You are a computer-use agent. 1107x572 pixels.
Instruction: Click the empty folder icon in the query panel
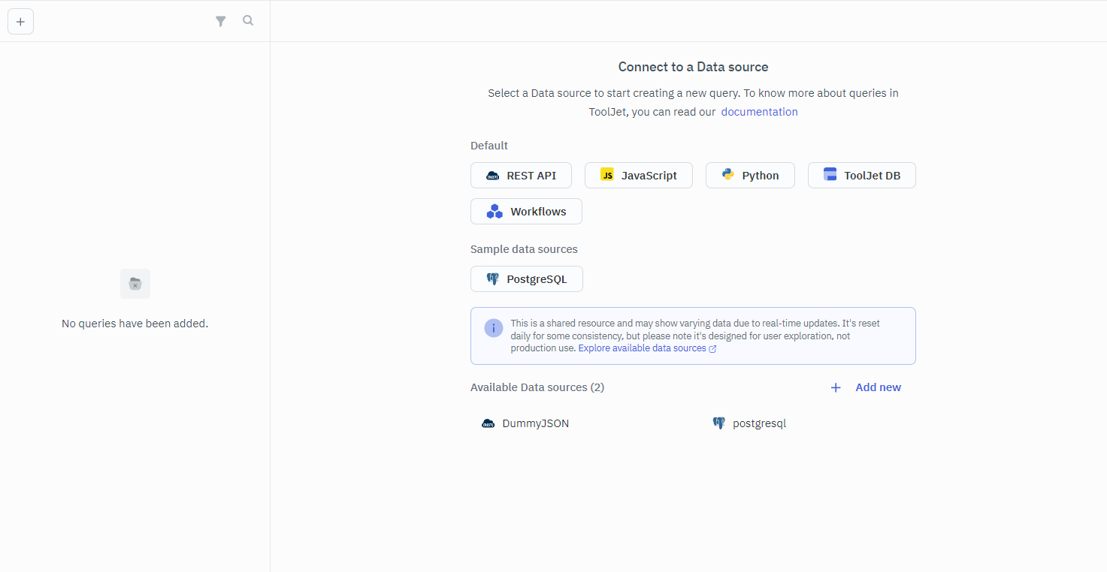click(135, 284)
